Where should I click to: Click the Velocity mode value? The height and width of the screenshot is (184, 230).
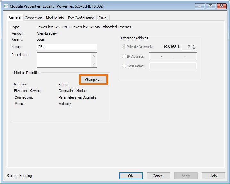[65, 104]
